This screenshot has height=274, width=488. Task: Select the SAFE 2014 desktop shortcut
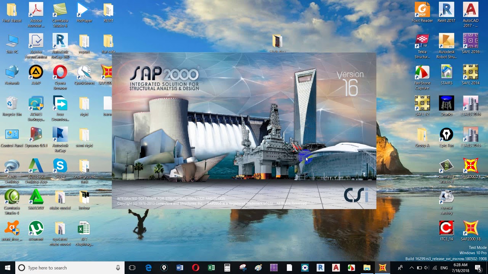470,75
